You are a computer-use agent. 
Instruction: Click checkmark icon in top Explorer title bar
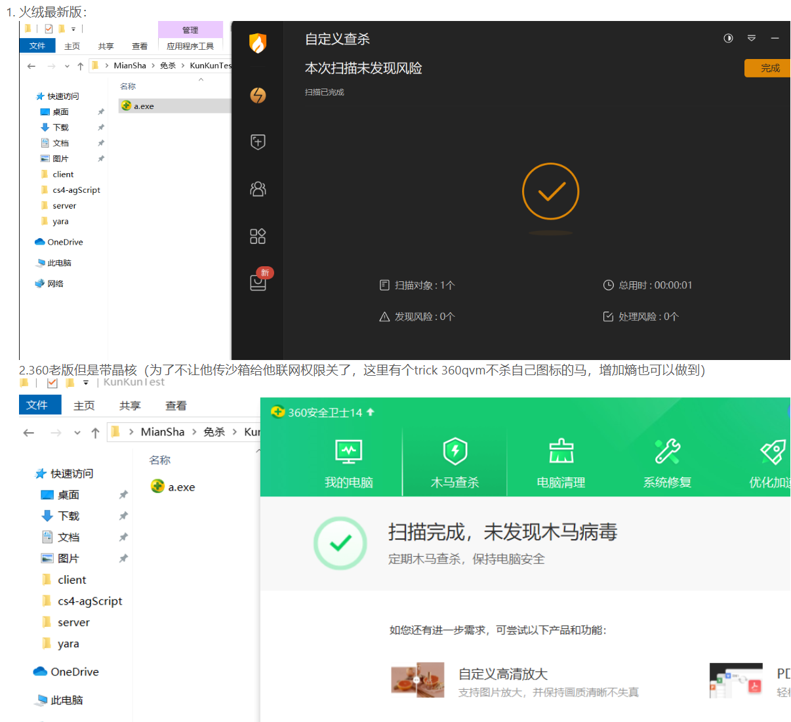point(49,29)
